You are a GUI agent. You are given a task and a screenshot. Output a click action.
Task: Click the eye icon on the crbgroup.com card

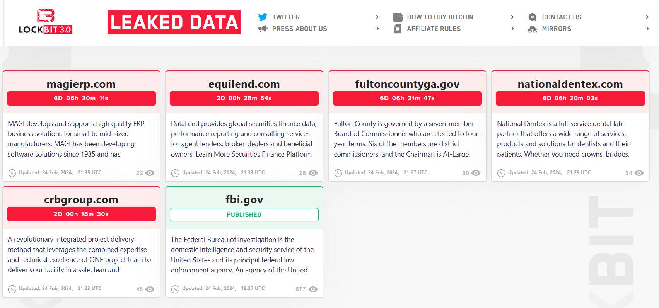150,289
